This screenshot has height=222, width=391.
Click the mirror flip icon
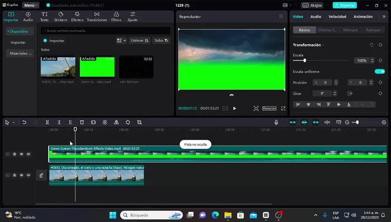click(116, 122)
